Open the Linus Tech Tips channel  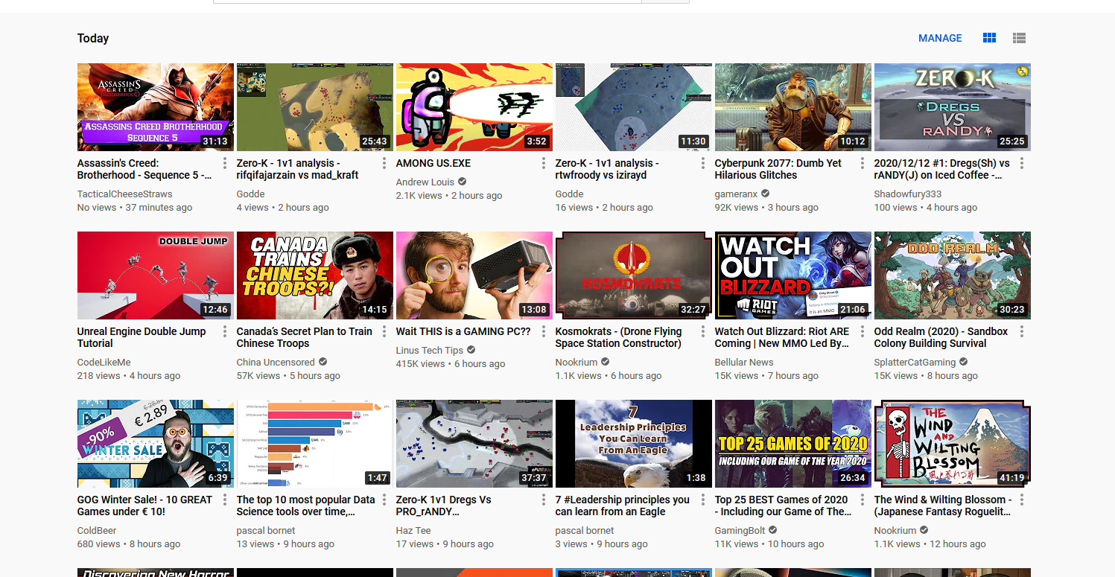pos(430,351)
